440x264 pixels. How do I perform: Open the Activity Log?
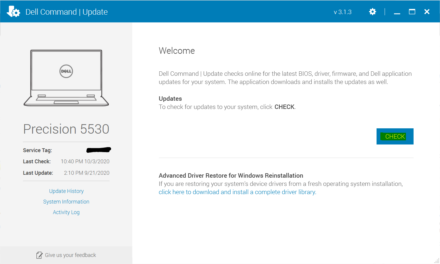[x=66, y=212]
